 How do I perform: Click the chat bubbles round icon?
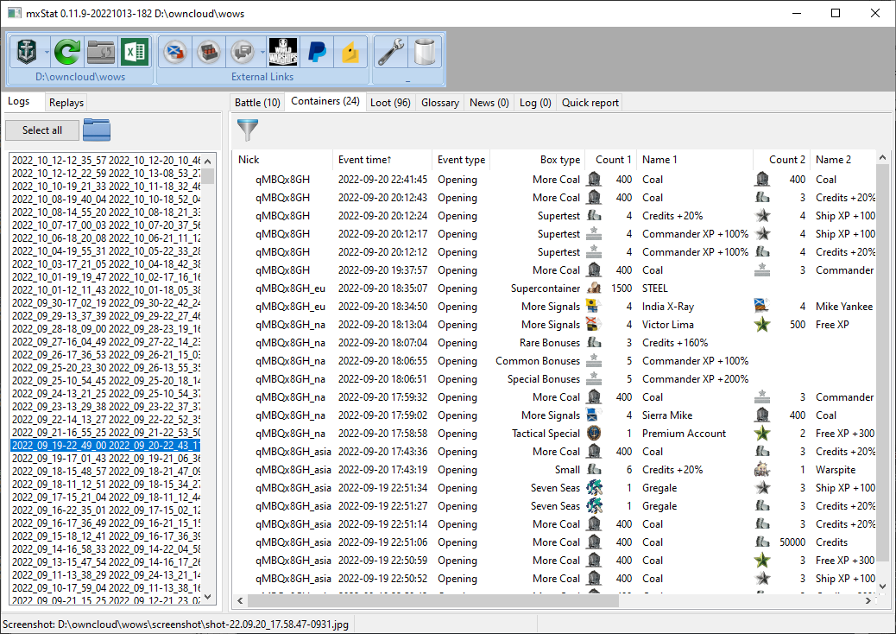(x=243, y=52)
